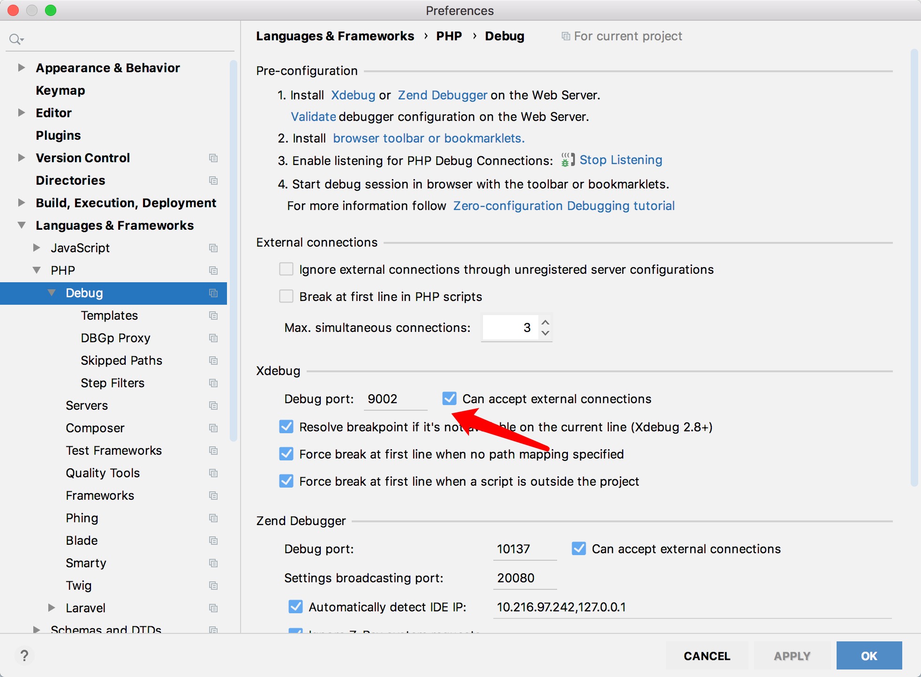This screenshot has height=677, width=921.
Task: Expand the Laravel tree node
Action: [x=52, y=608]
